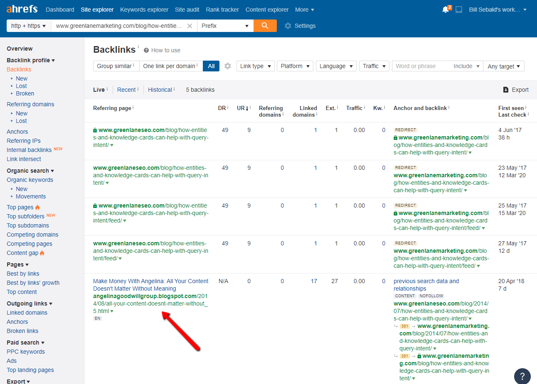Click the Anchor and backlink info icon
Screen dimensions: 537x384
pos(449,108)
